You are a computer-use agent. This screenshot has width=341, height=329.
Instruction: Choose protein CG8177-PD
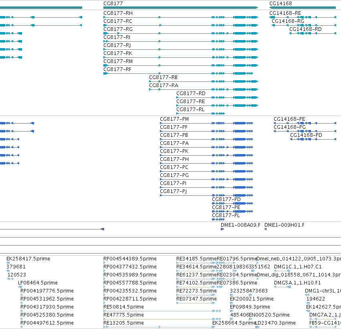tap(226, 200)
